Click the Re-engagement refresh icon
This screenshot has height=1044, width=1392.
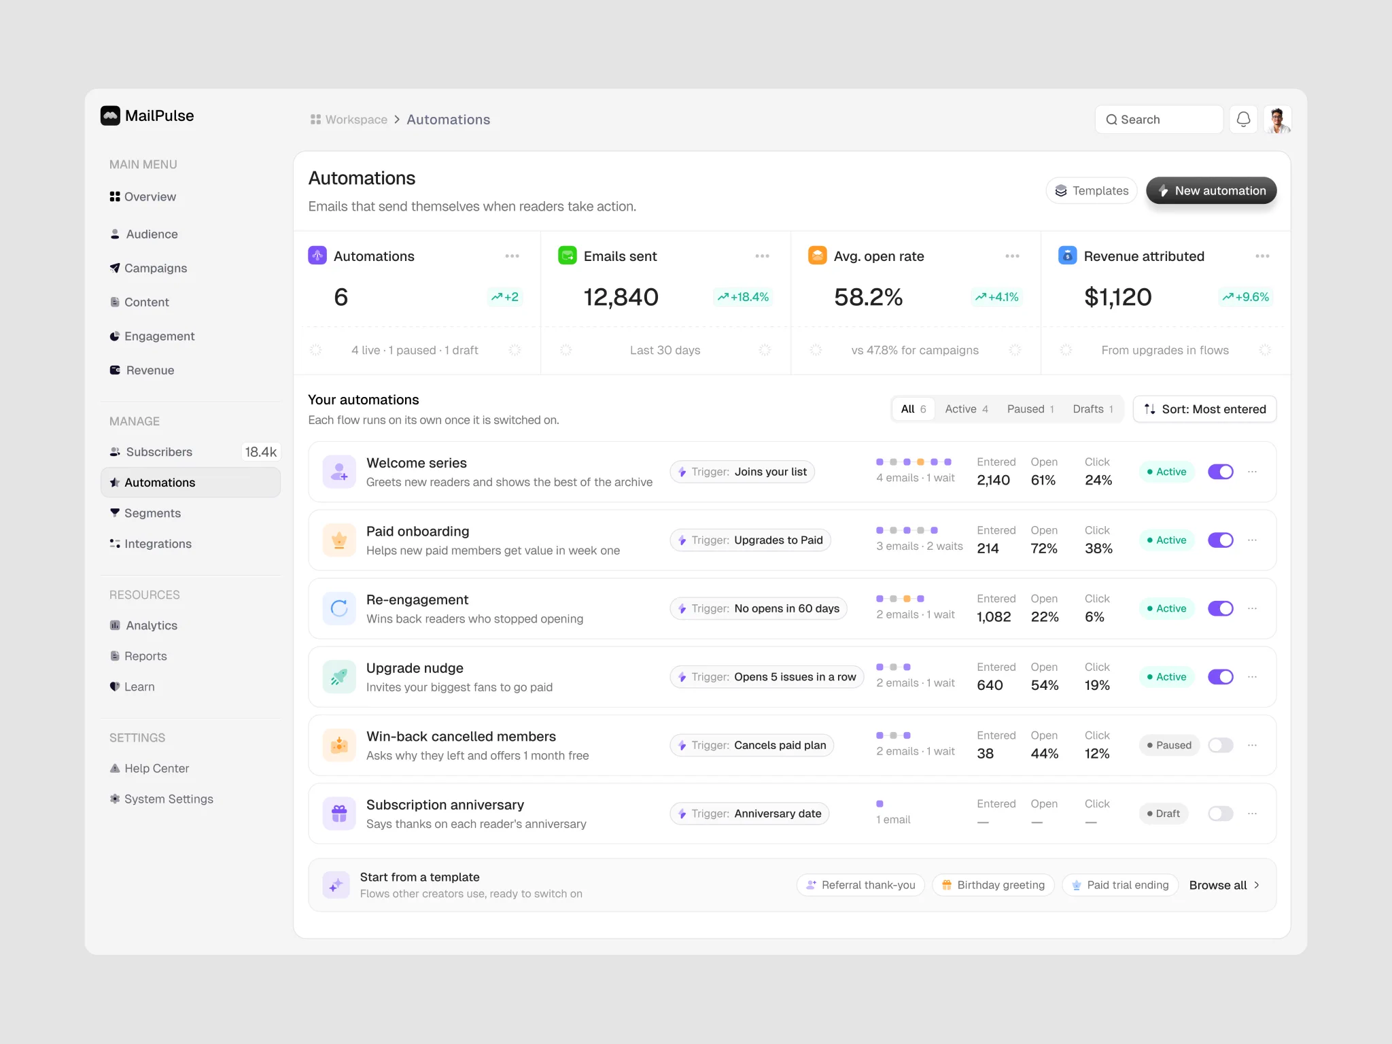pos(339,608)
